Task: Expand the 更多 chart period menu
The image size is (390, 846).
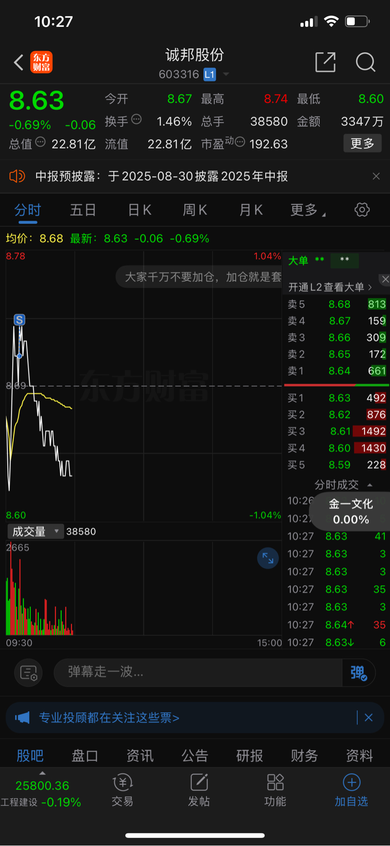Action: click(x=307, y=210)
